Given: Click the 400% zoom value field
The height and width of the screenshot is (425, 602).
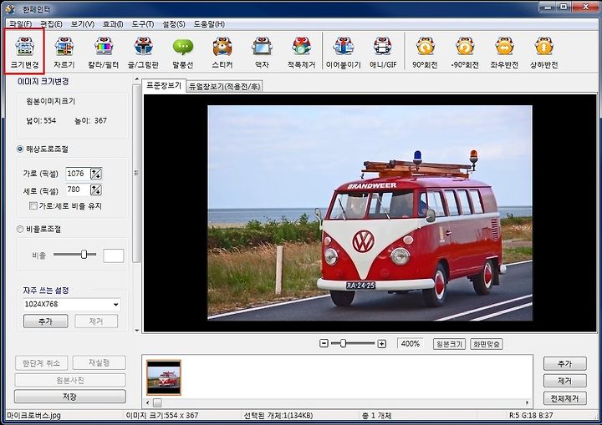Looking at the screenshot, I should pos(411,344).
